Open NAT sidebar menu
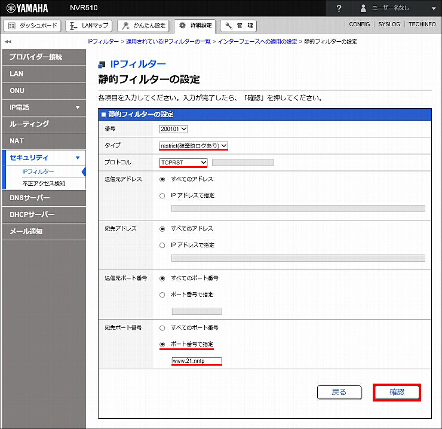This screenshot has width=442, height=429. (44, 141)
